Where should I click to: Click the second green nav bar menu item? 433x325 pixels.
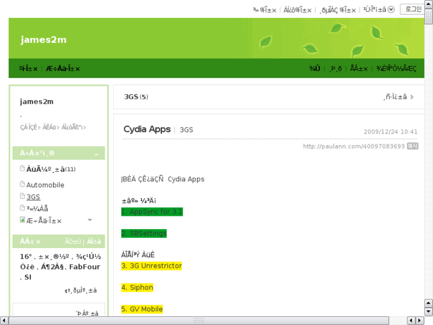click(63, 69)
